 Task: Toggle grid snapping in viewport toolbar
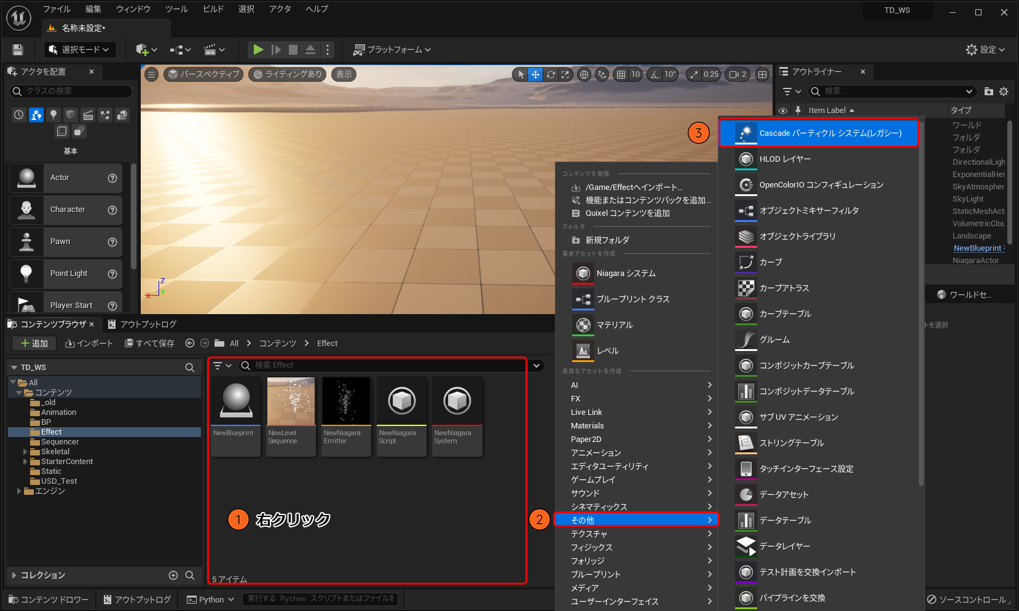tap(621, 74)
